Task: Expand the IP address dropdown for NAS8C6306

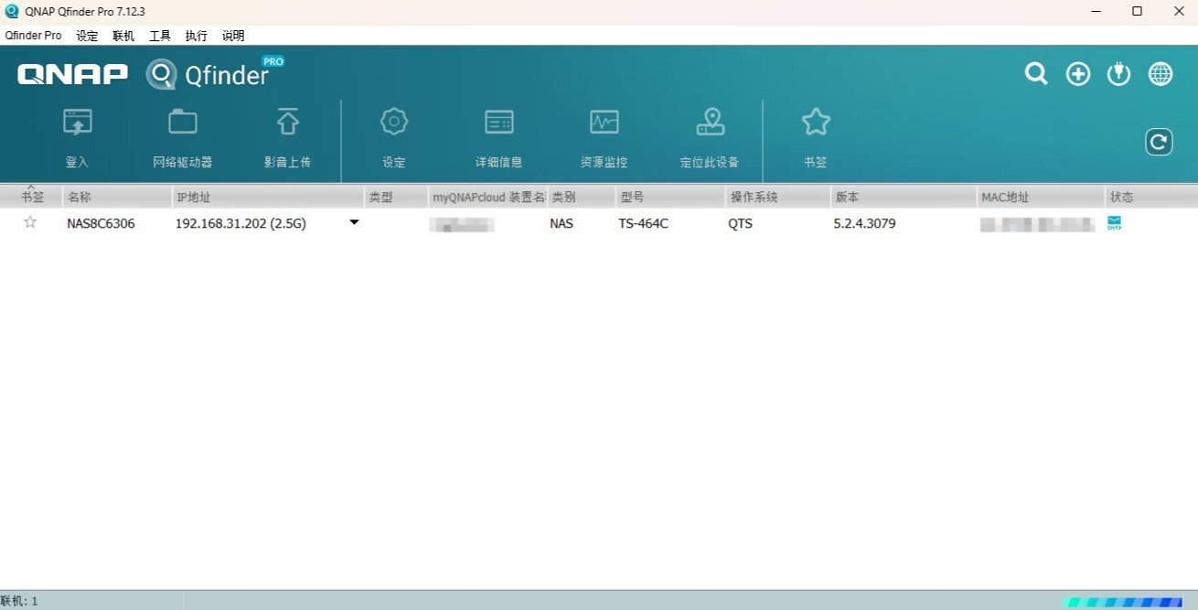Action: point(354,222)
